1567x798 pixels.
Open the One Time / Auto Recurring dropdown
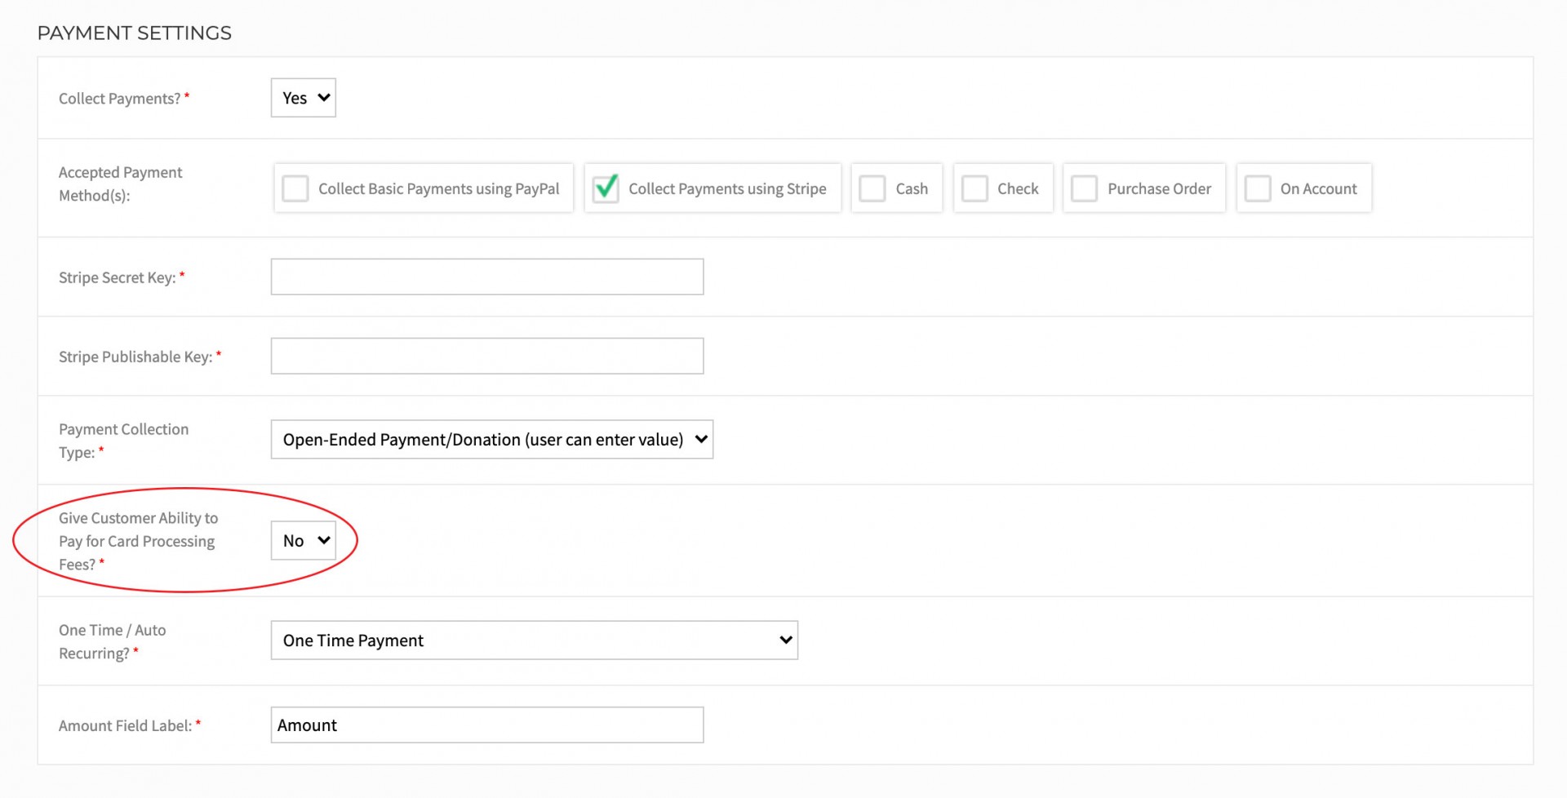[x=534, y=640]
